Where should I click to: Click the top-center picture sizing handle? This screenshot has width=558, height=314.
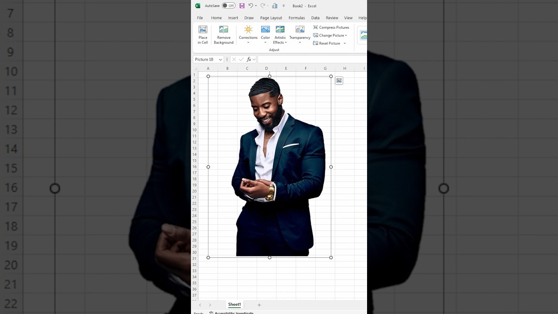(269, 76)
